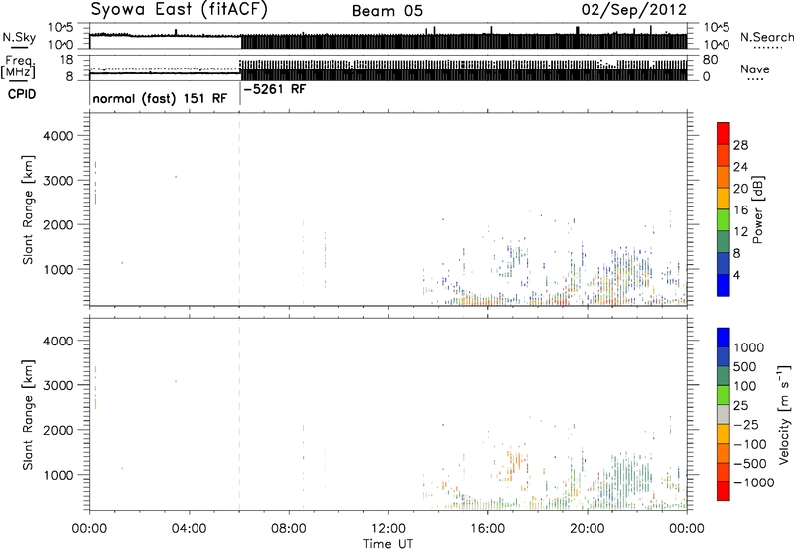Click the "24" power color bar value
Viewport: 794px width, 550px height.
[x=740, y=167]
